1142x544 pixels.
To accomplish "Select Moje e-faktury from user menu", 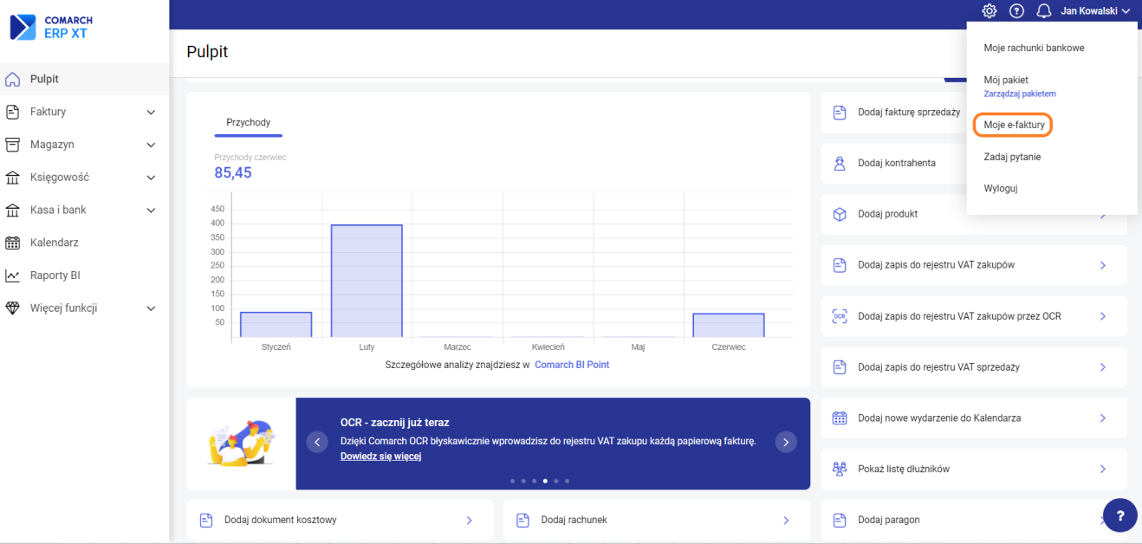I will click(1014, 125).
